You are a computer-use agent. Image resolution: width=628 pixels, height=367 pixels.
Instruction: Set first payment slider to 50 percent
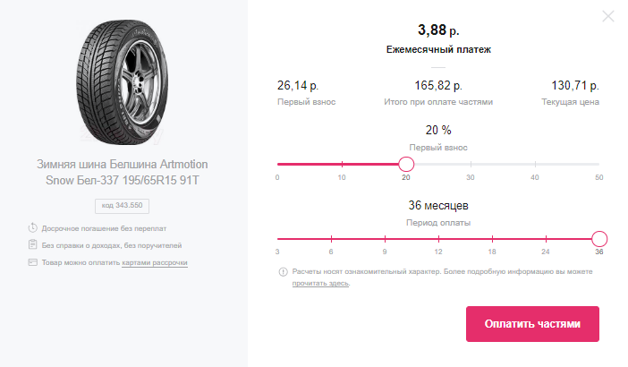click(x=598, y=164)
